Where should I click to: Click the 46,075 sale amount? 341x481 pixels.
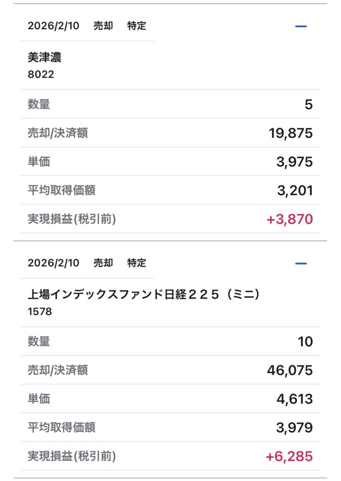coord(290,371)
